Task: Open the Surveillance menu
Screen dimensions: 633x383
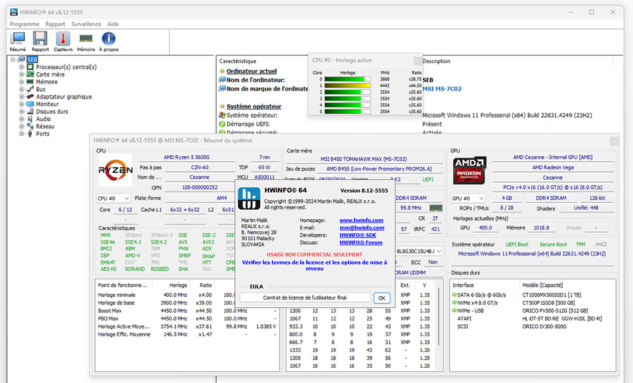Action: (86, 24)
